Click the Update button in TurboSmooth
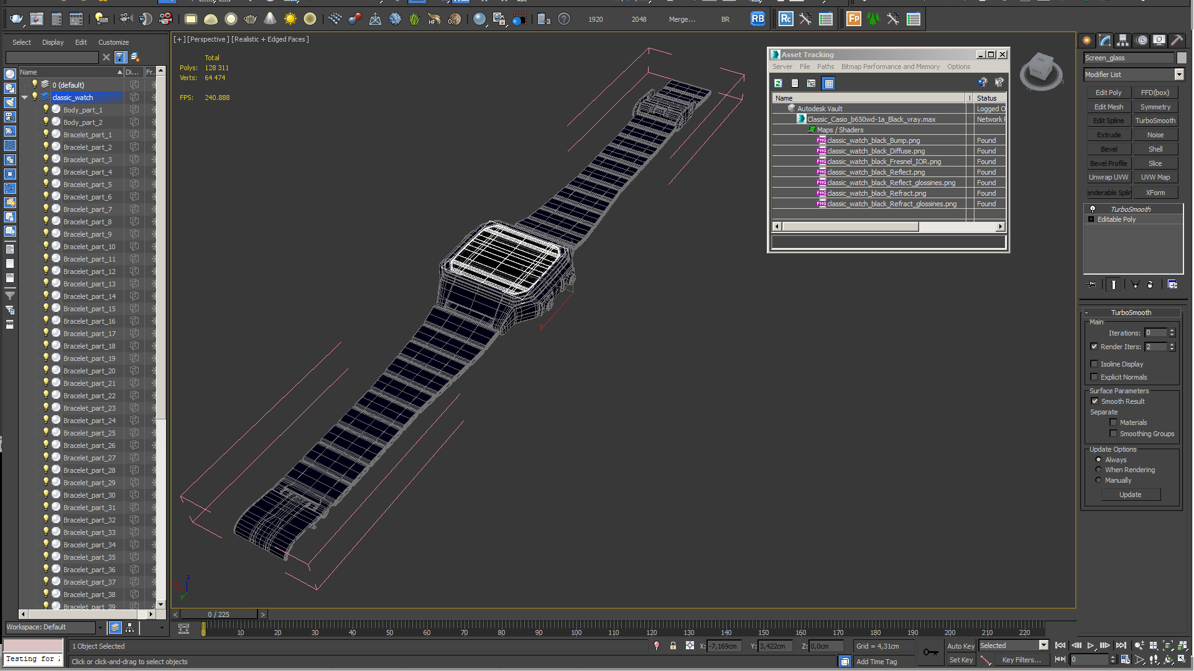Image resolution: width=1194 pixels, height=671 pixels. coord(1130,495)
